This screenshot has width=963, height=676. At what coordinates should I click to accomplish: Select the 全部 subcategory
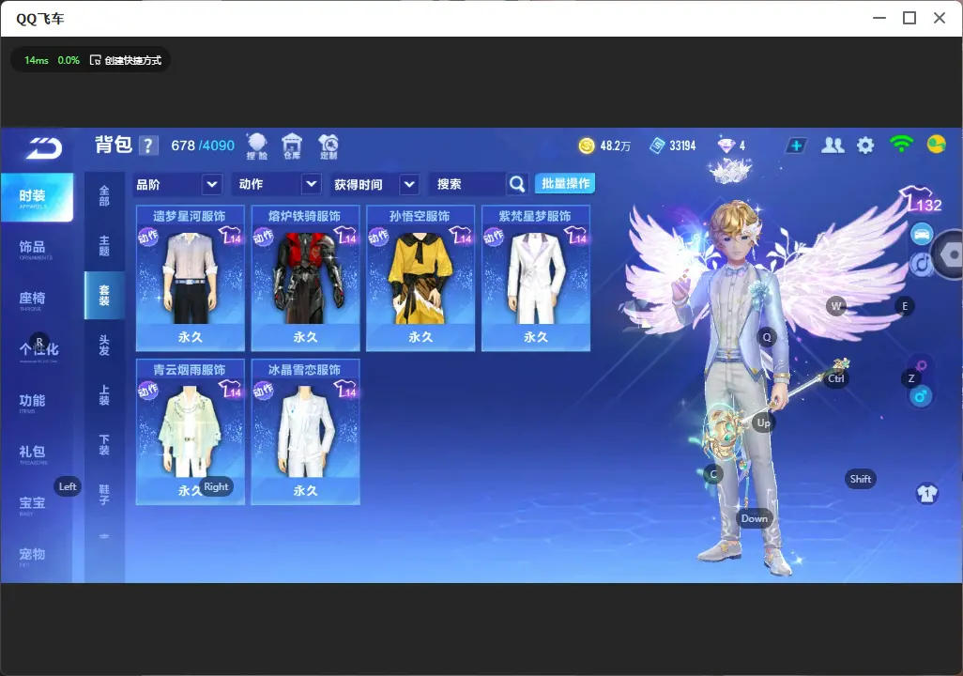coord(104,196)
